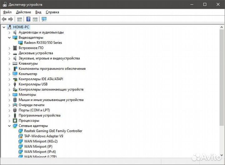The image size is (225, 165).
Task: Click the Контроллеры USB device icon
Action: click(x=15, y=84)
